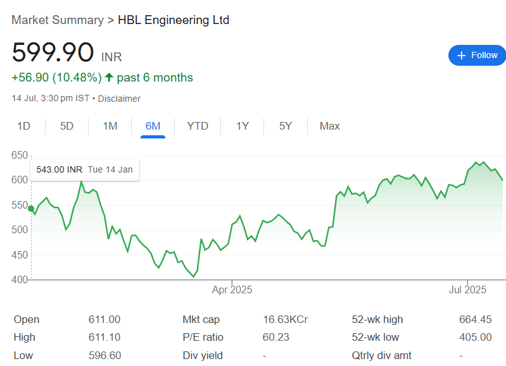Show the YTD chart range
This screenshot has width=506, height=366.
198,126
